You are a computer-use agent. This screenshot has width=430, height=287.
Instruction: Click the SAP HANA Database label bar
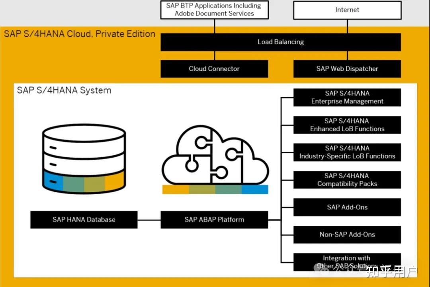[84, 219]
